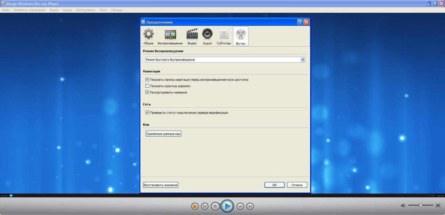
Task: Click the share/social icon in player bar
Action: point(195,206)
